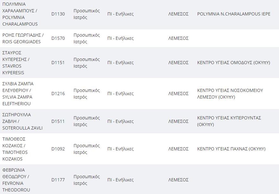Select name SOTEROULLA ZAVLI
Screen dimensions: 279x194
tap(22, 128)
